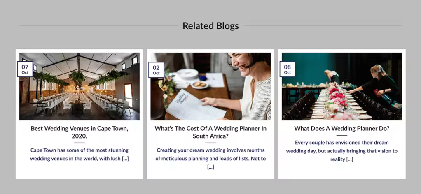Expand the [...] after 'with lush'
421x194 pixels.
click(x=125, y=158)
